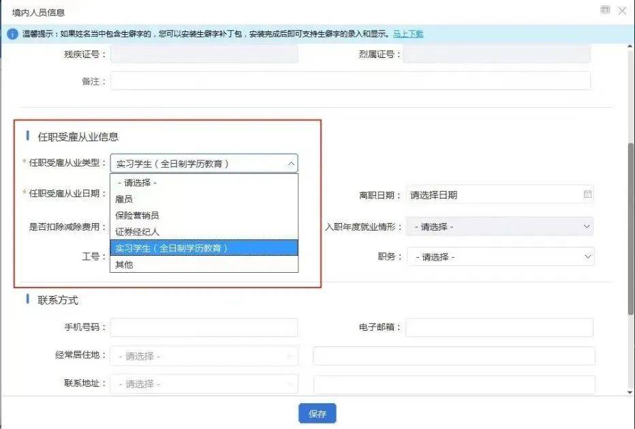Open the 联系地址 region dropdown

click(x=204, y=384)
